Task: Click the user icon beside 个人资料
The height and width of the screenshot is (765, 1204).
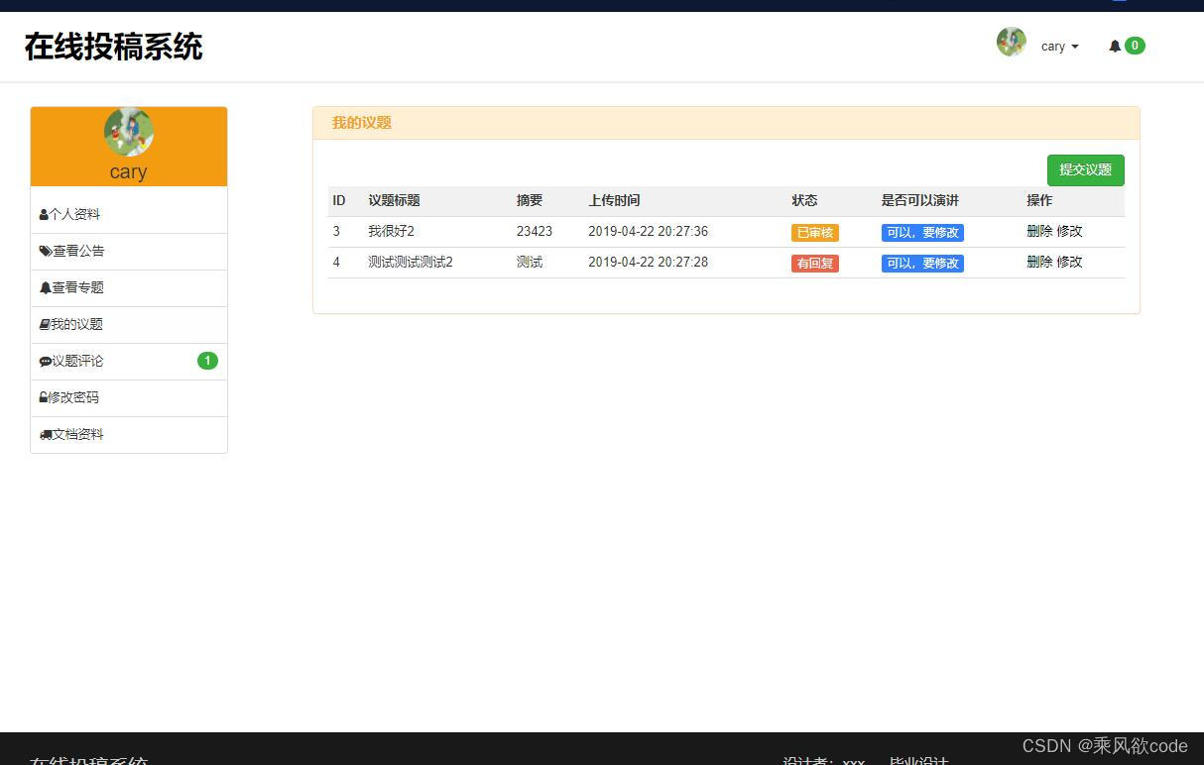Action: (x=44, y=214)
